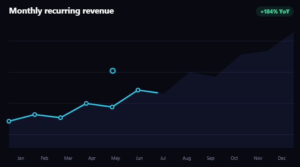Click the Jan axis label
The height and width of the screenshot is (167, 300).
point(21,158)
